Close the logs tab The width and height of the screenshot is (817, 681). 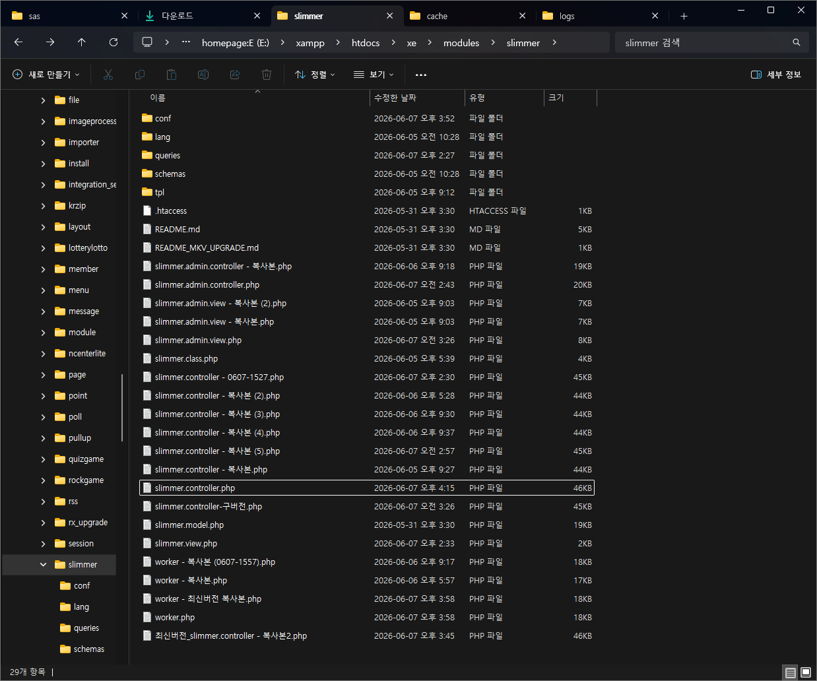(655, 16)
